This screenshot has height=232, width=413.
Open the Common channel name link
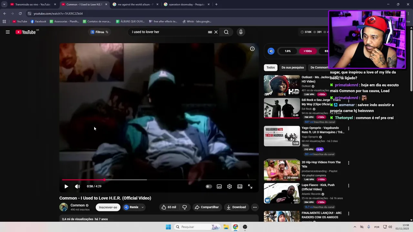[77, 205]
